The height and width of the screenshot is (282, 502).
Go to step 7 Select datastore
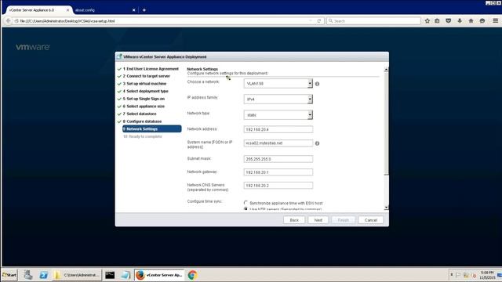point(140,114)
